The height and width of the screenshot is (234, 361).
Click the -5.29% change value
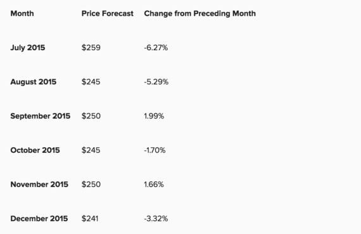pyautogui.click(x=156, y=82)
